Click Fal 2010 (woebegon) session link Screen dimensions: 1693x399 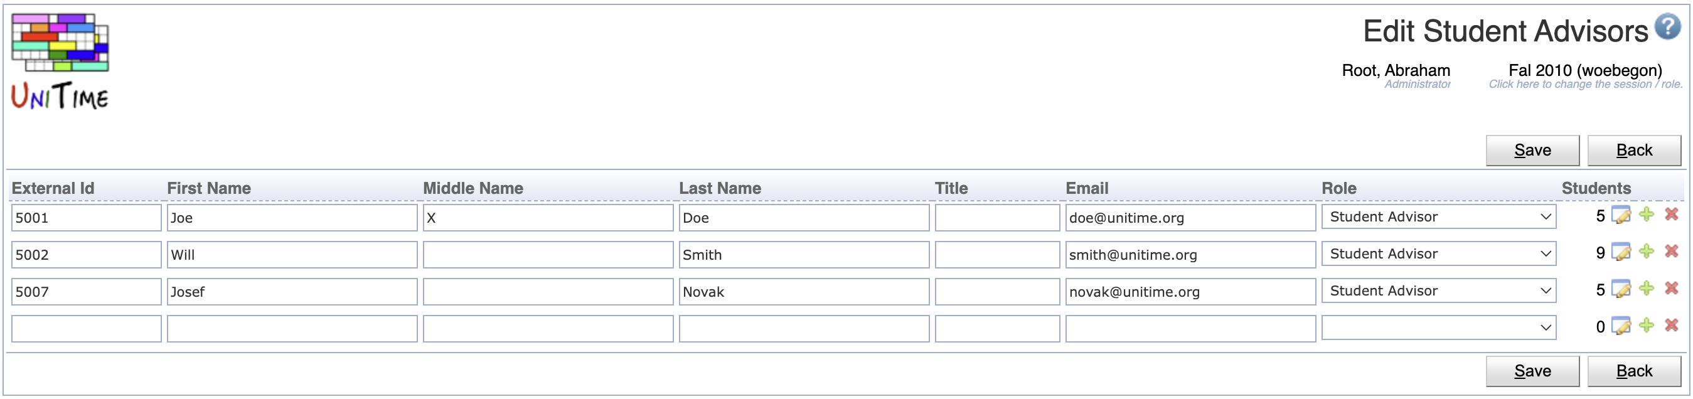pyautogui.click(x=1584, y=70)
